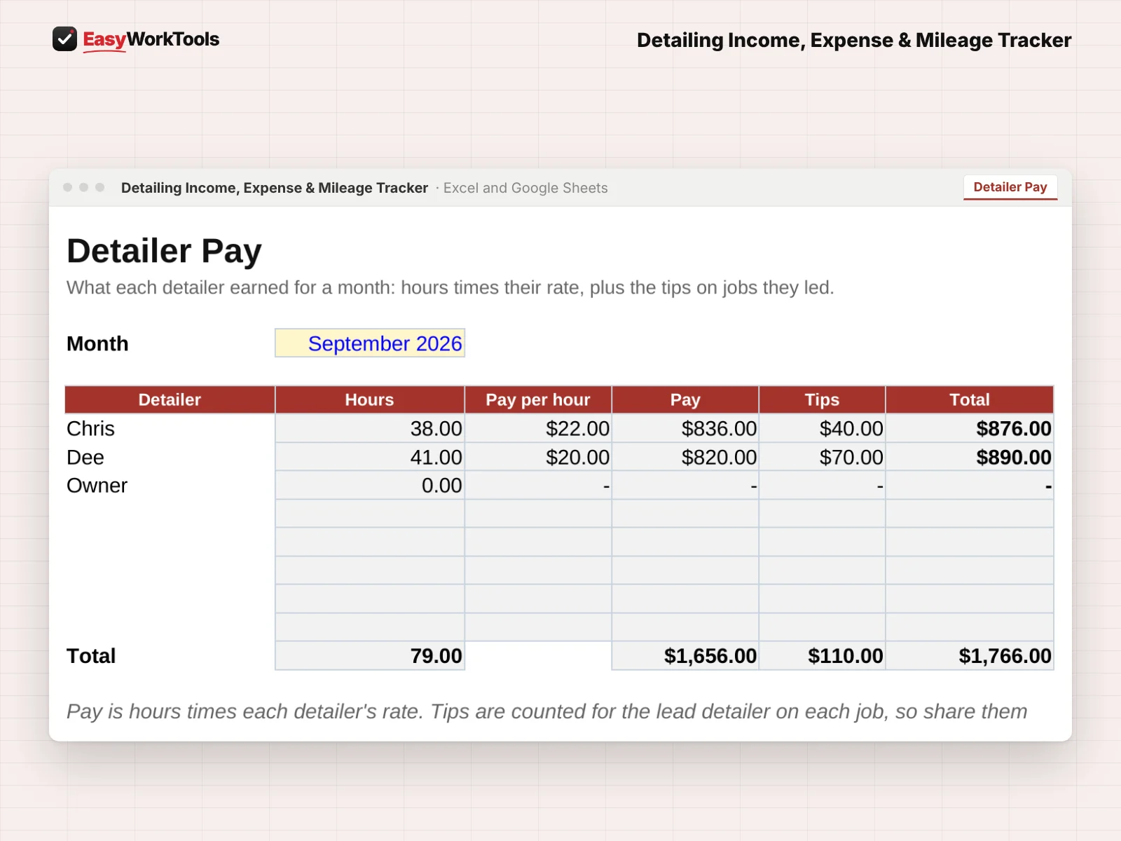Select Owner's hours cell 0.00
The image size is (1121, 841).
coord(370,486)
